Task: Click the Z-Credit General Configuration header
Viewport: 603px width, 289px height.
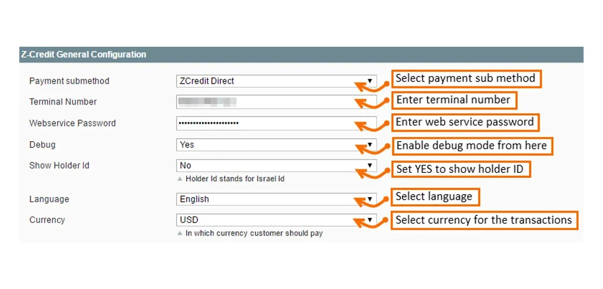Action: 83,54
